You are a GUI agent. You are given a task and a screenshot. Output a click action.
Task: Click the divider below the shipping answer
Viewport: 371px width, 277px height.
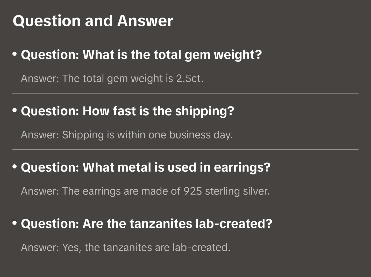(x=186, y=150)
